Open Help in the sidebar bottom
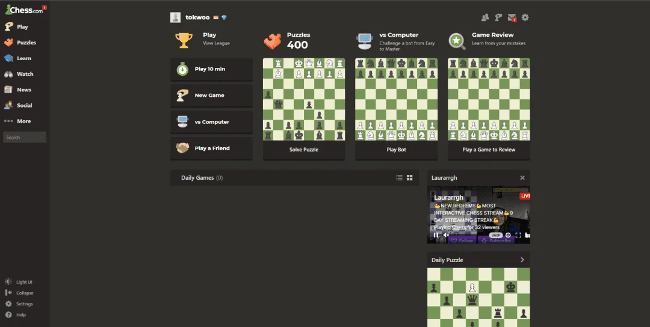The image size is (650, 327). pos(15,314)
